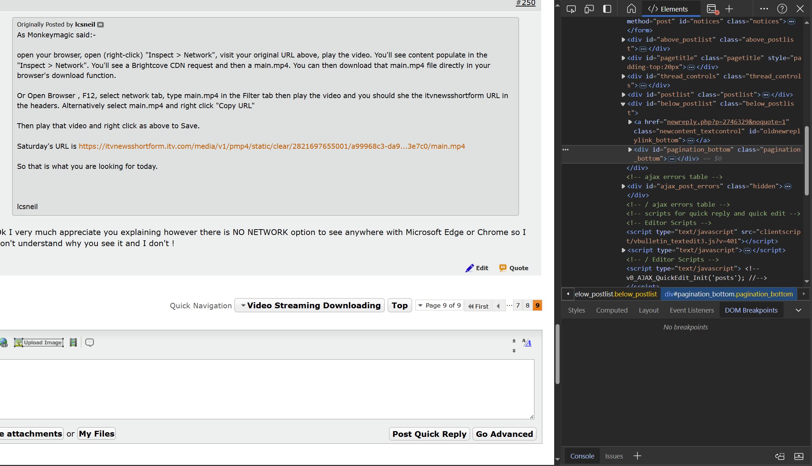Show more sidebar tabs chevron
Screen dimensions: 812x466
pyautogui.click(x=798, y=310)
